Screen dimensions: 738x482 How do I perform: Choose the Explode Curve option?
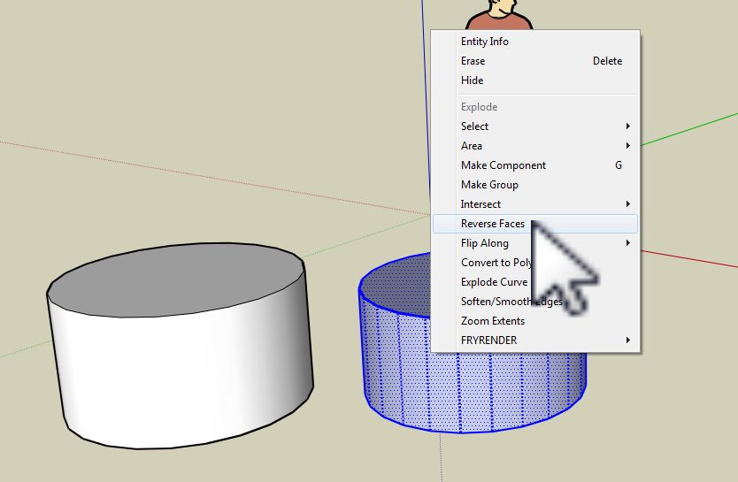[x=494, y=282]
